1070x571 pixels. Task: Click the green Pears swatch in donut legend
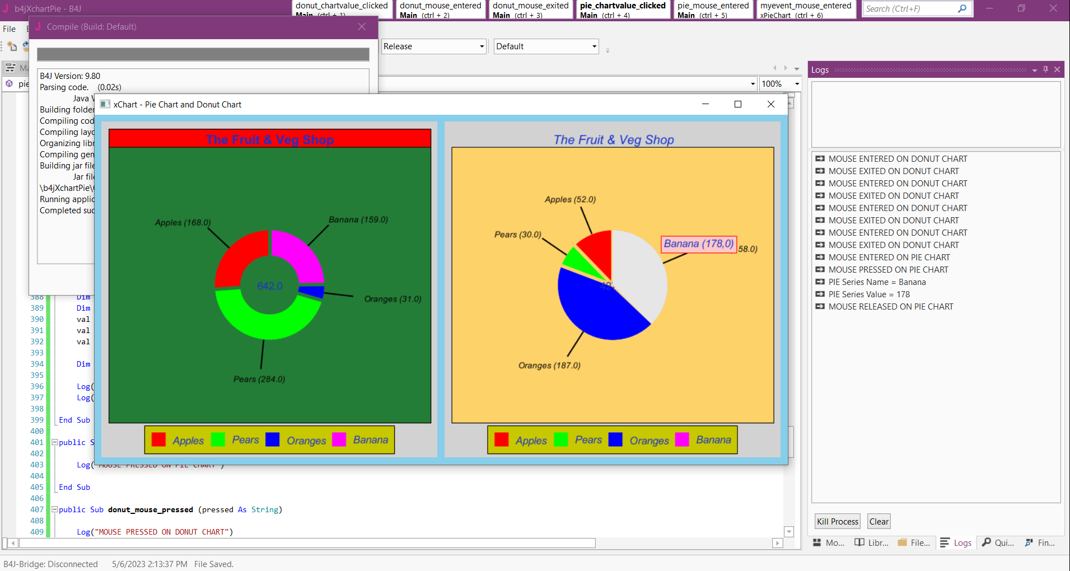(x=218, y=439)
